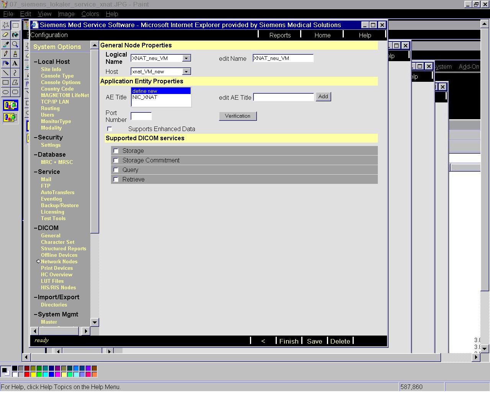Expand the Host dropdown list
Screen dimensions: 490x399
point(186,72)
